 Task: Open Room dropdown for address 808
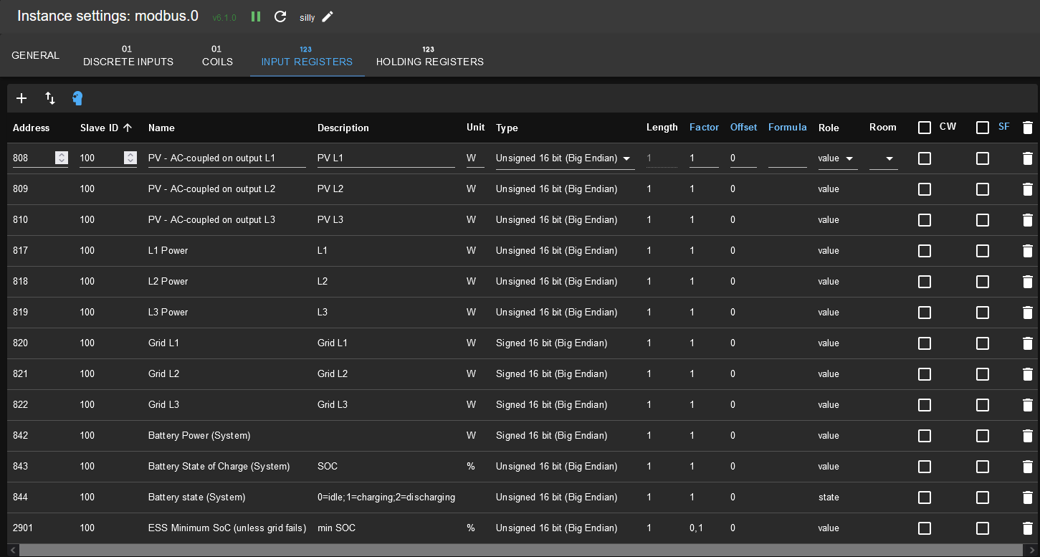(884, 158)
